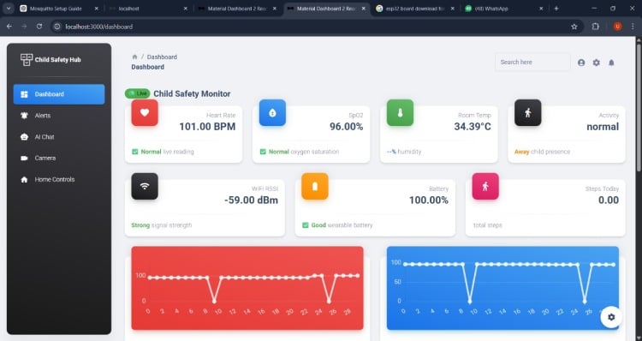Viewport: 642px width, 341px height.
Task: Open the notifications bell icon
Action: 611,63
